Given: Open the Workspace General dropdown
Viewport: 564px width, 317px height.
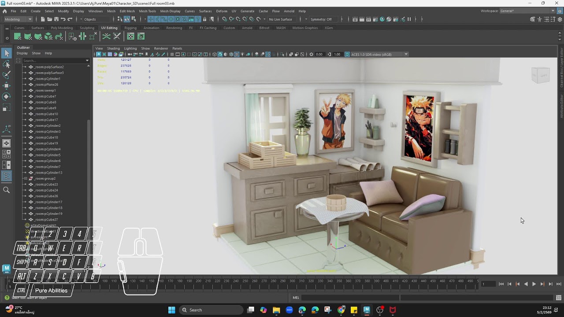Looking at the screenshot, I should (x=527, y=11).
